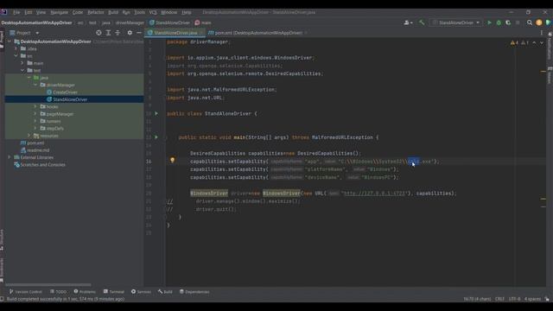
Task: Collapse the driverManager package
Action: click(x=35, y=85)
